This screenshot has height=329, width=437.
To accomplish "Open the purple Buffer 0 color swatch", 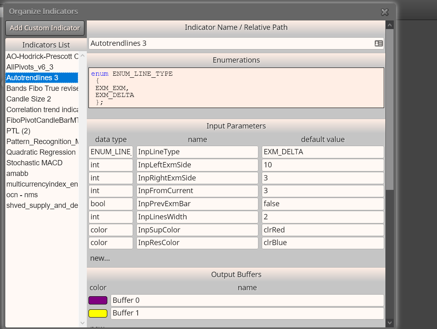I will point(98,300).
